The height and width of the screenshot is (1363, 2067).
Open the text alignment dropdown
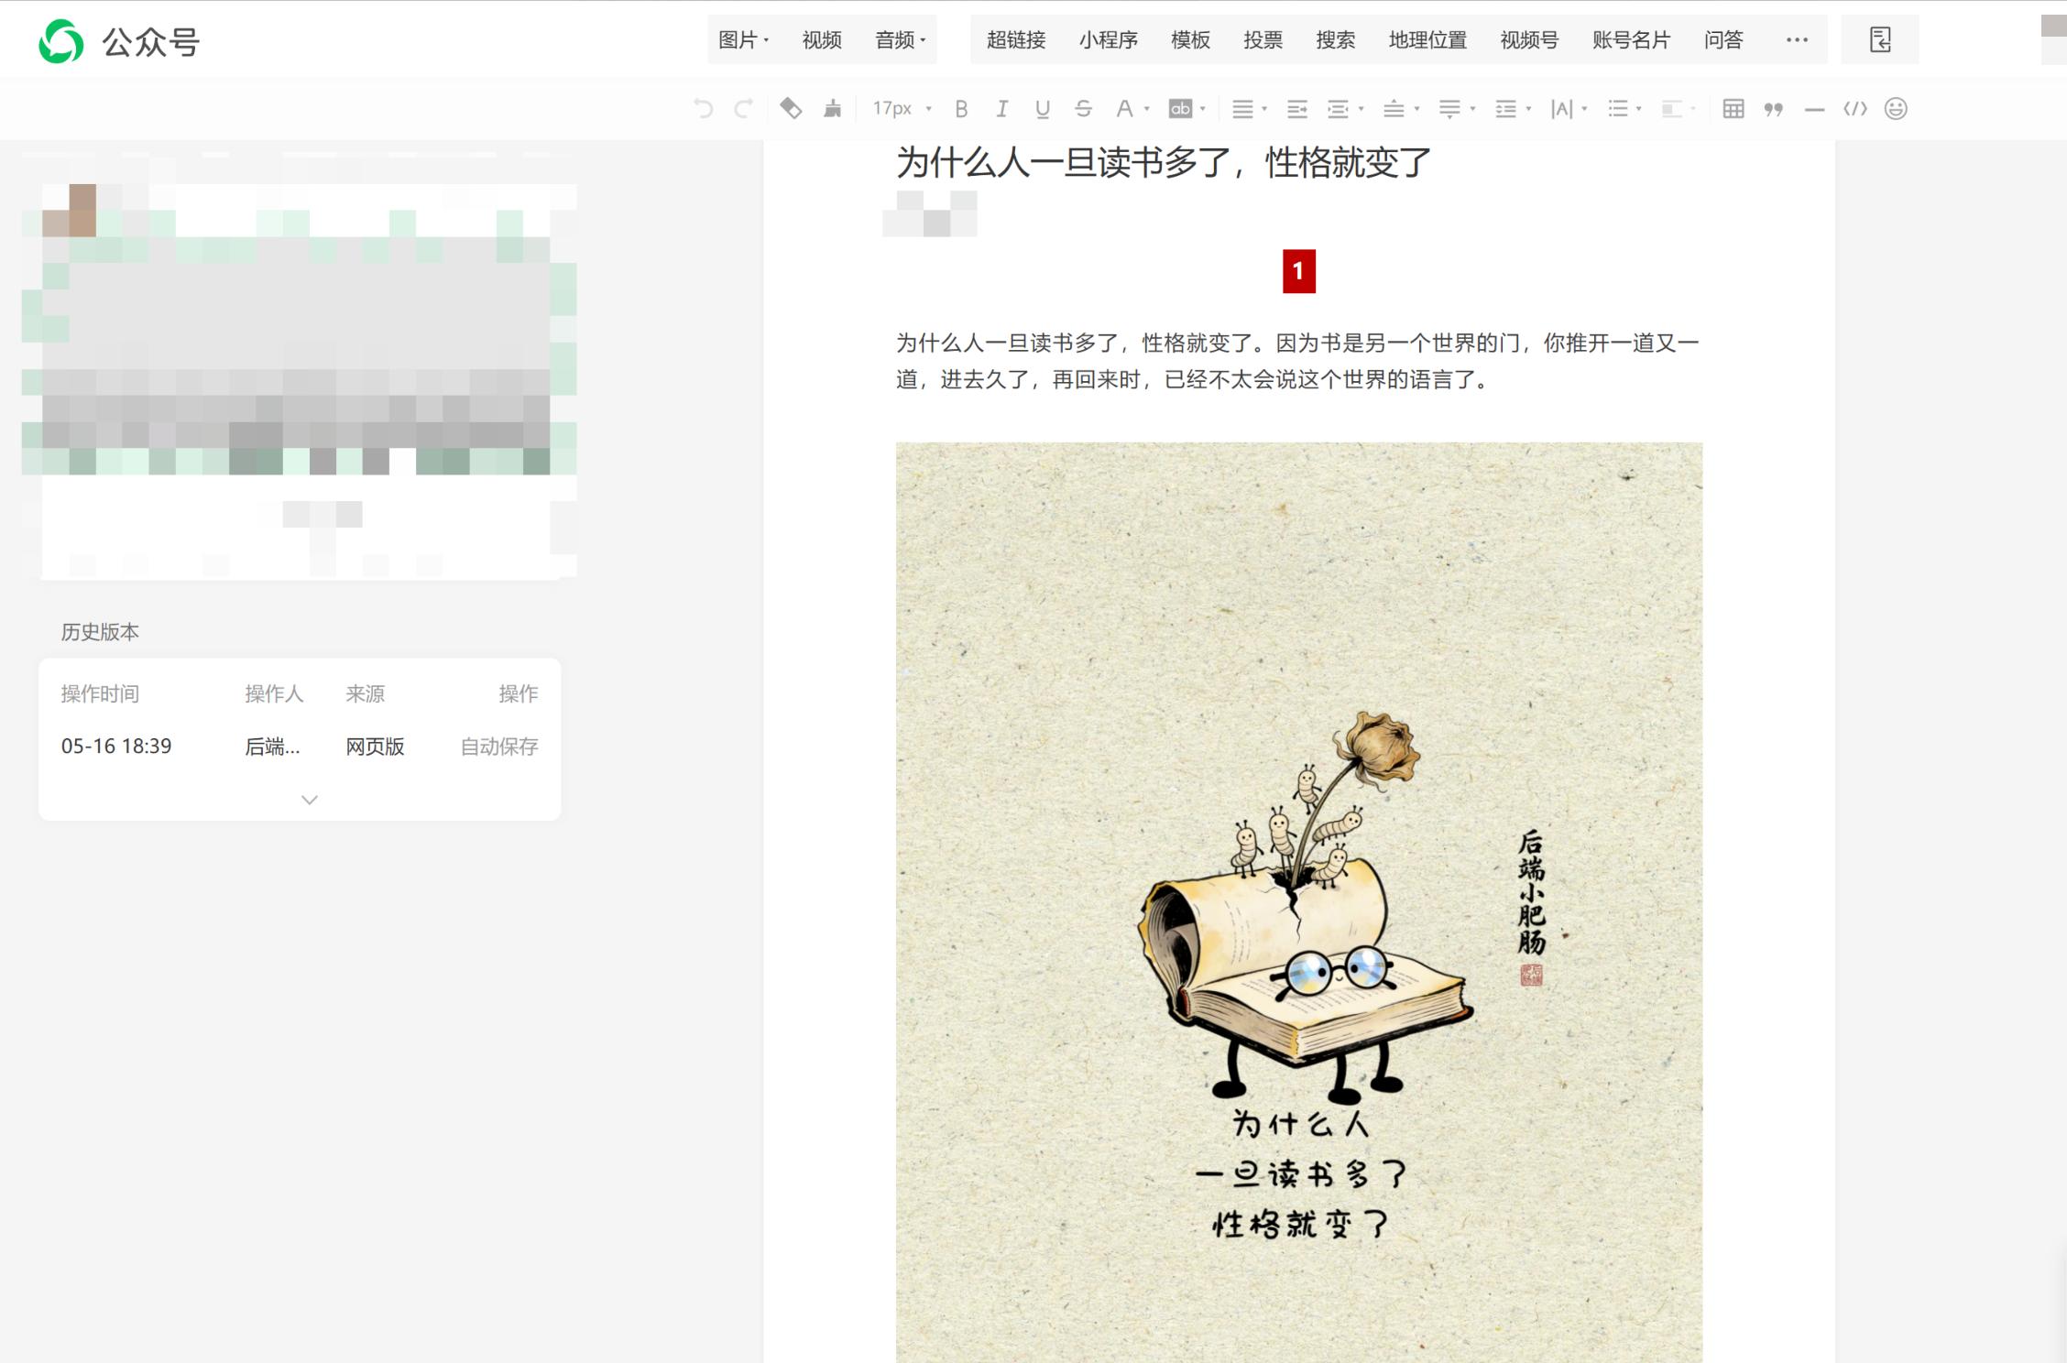[x=1249, y=109]
